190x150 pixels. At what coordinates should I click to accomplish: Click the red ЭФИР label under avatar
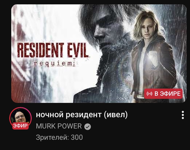pos(20,126)
